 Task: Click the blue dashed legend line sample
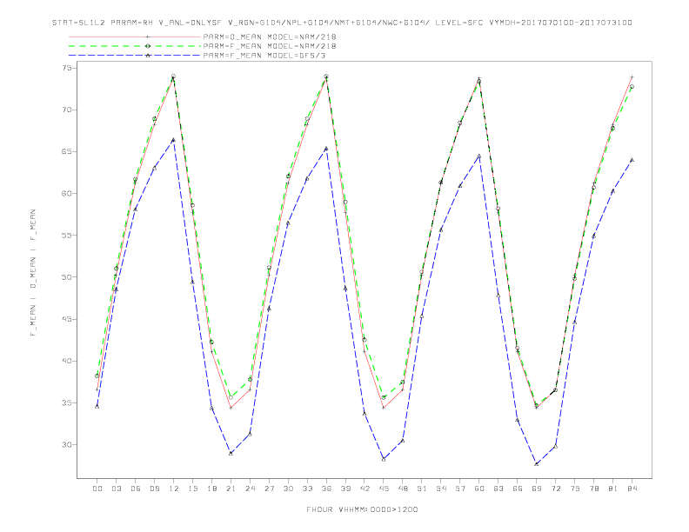coord(135,56)
